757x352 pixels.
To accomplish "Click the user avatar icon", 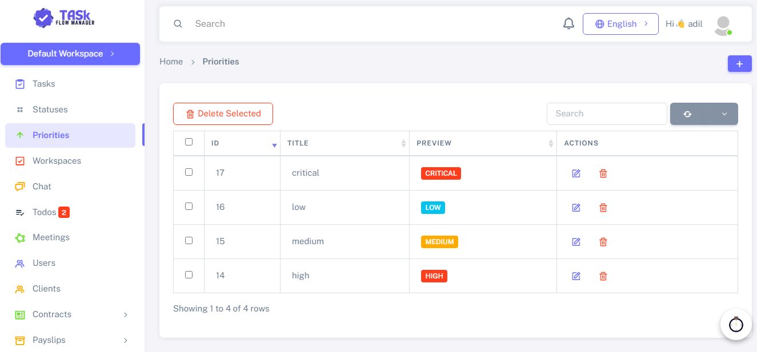I will [723, 25].
